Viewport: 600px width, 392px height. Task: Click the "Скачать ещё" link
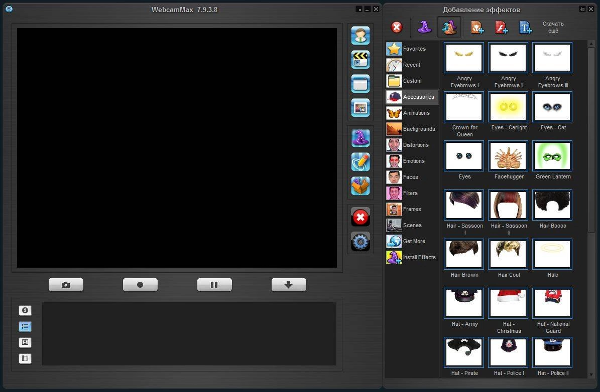coord(553,27)
